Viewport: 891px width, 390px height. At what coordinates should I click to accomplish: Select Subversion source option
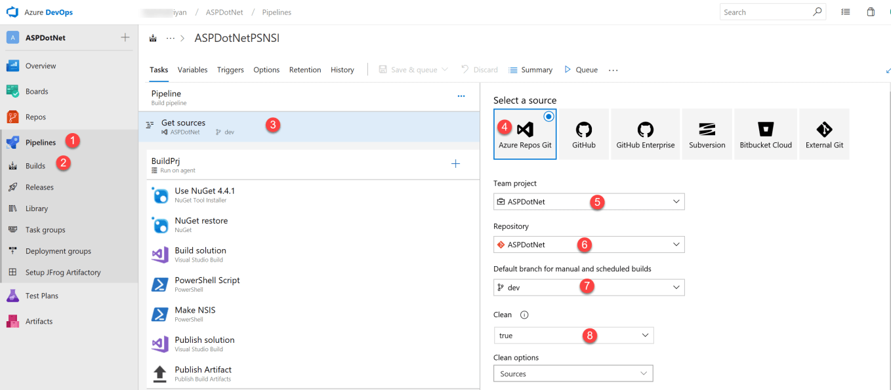tap(707, 134)
